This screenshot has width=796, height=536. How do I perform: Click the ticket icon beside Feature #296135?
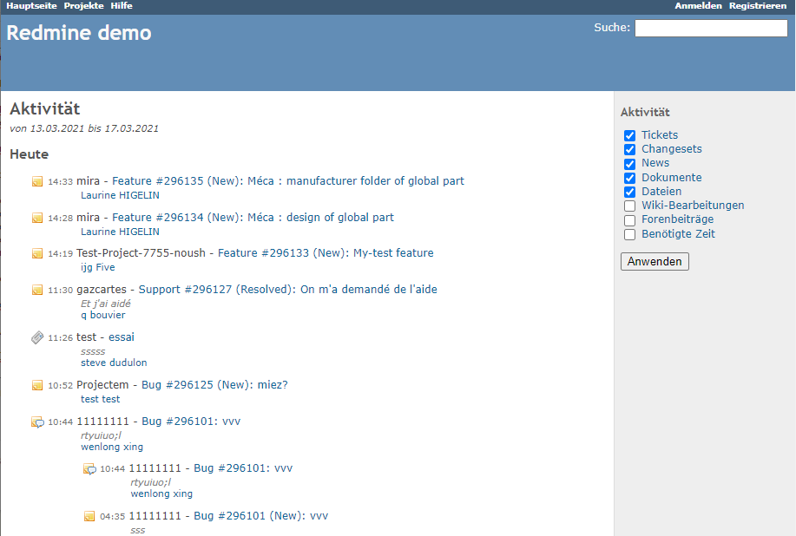point(37,181)
